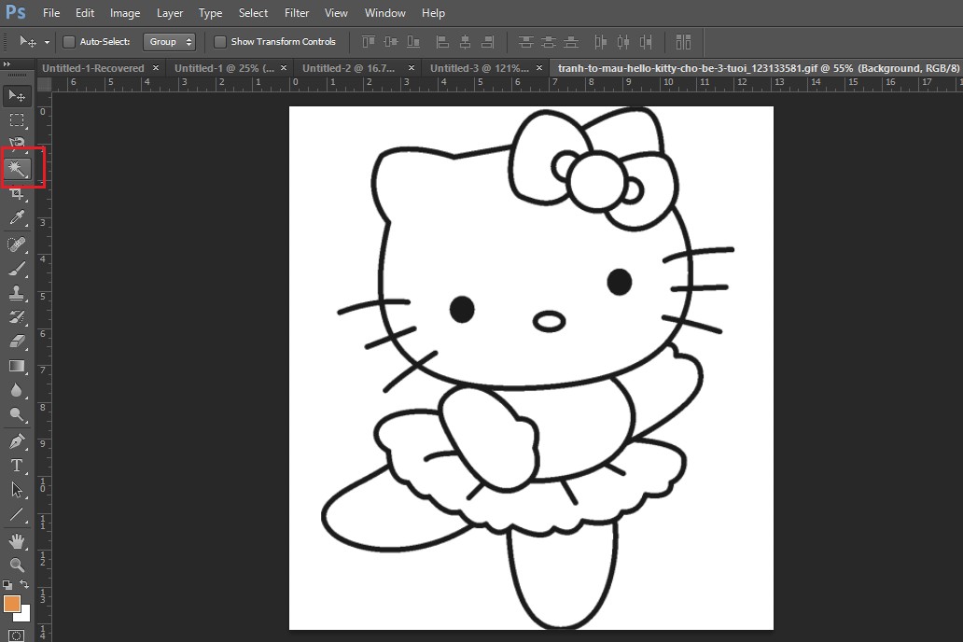Align vertical centers of layers

(391, 42)
